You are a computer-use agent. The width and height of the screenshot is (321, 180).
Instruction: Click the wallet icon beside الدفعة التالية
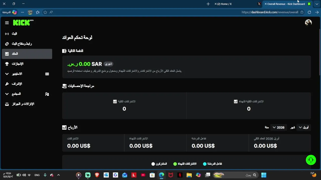click(64, 51)
